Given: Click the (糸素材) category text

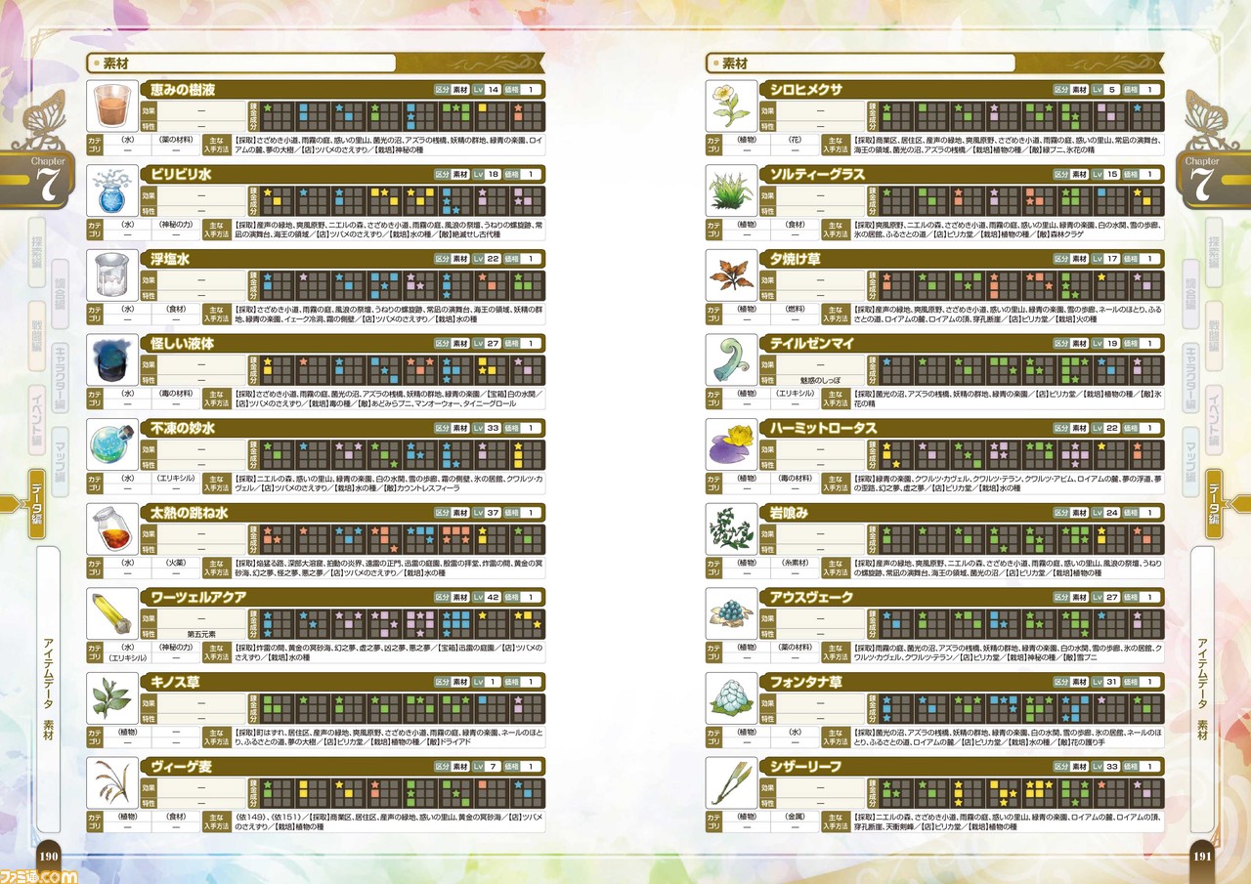Looking at the screenshot, I should (794, 562).
